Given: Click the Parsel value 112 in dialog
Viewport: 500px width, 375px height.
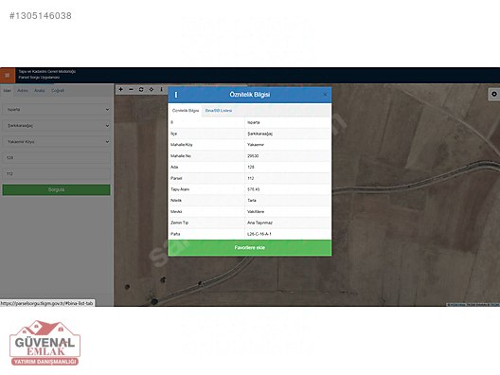Looking at the screenshot, I should coord(251,178).
